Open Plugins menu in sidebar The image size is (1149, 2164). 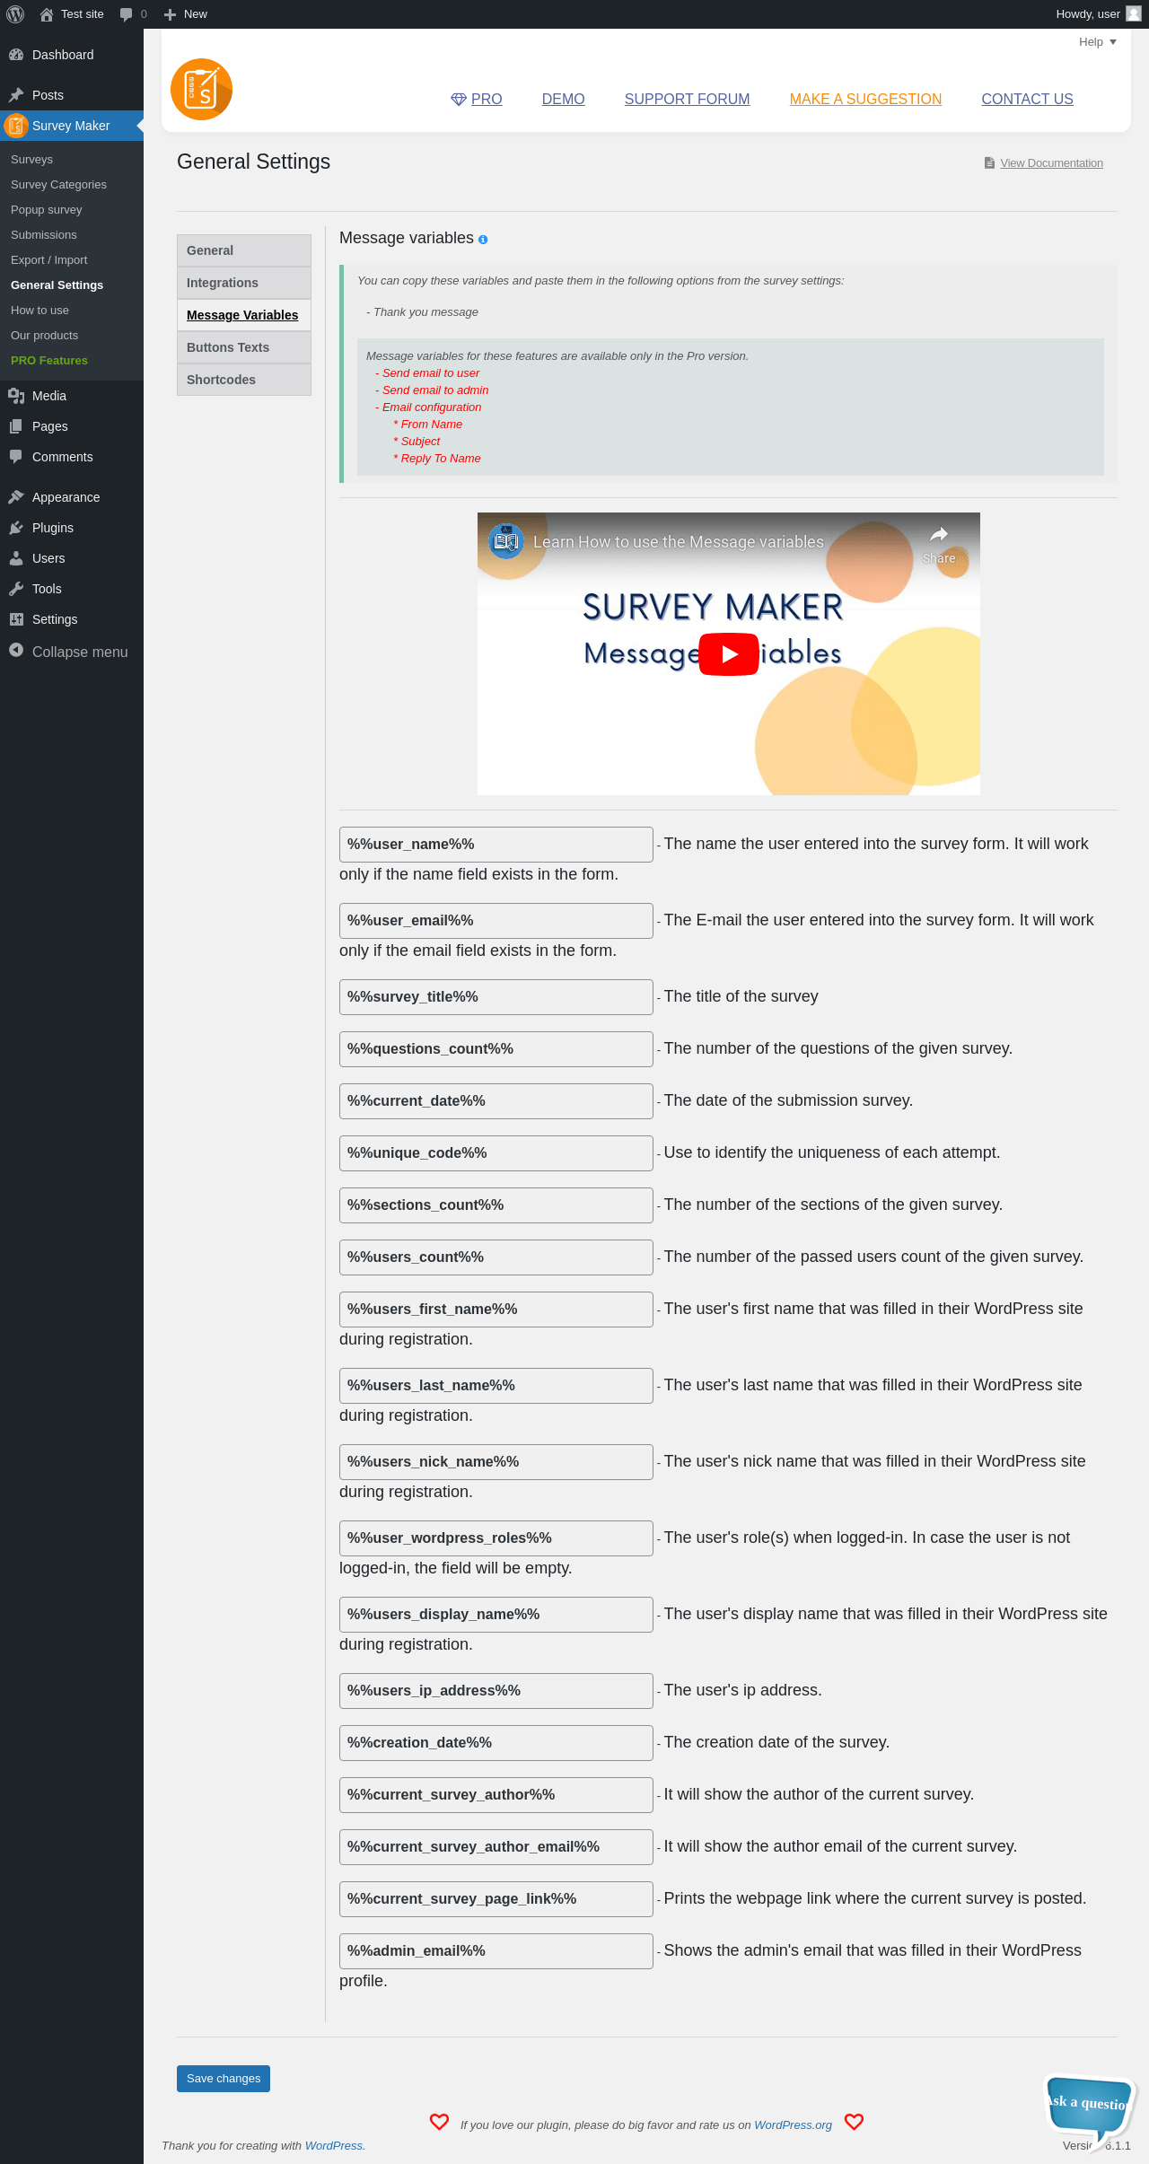72,528
